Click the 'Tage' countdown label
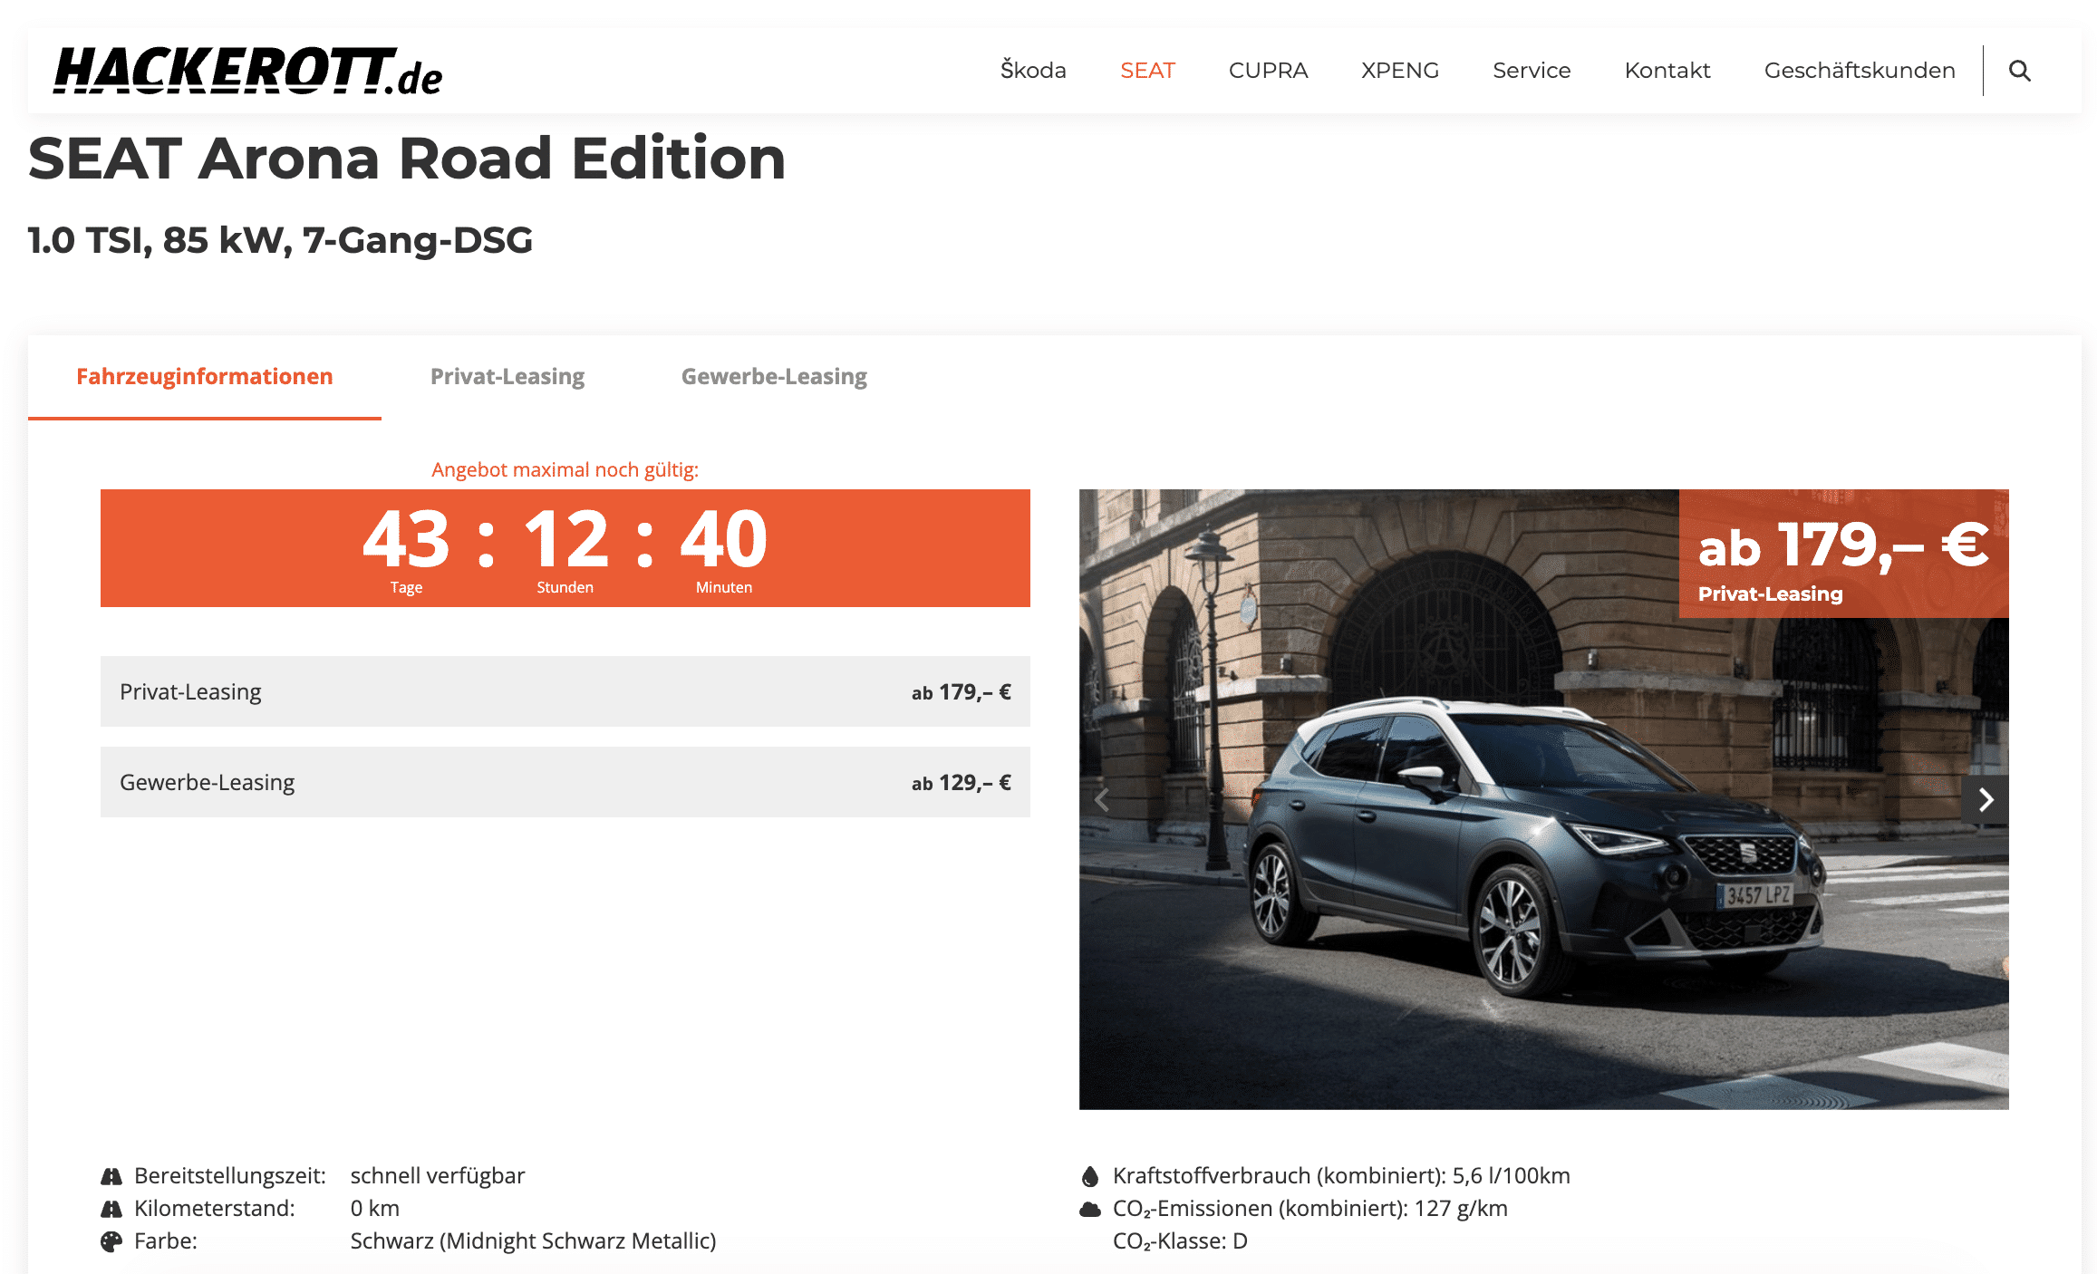This screenshot has height=1274, width=2097. [406, 587]
